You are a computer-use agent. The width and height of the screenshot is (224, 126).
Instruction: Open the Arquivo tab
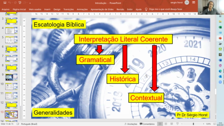click(6, 9)
